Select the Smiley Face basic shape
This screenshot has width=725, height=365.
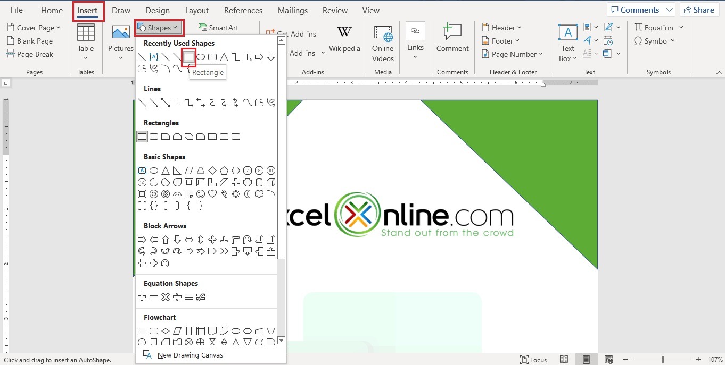(x=201, y=194)
